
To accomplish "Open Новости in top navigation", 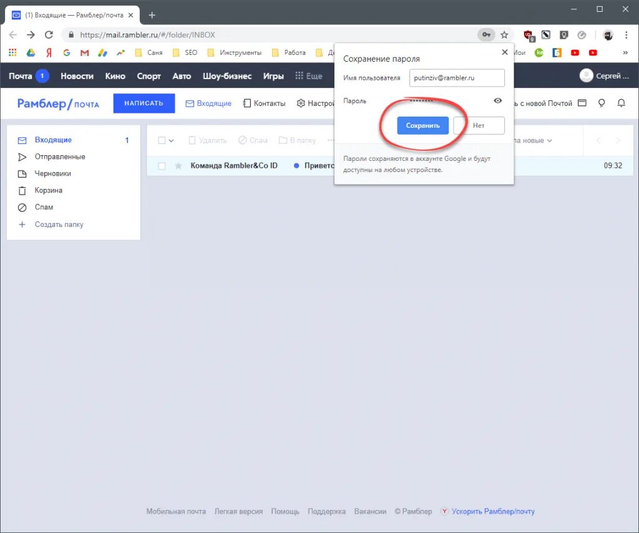I will coord(77,75).
